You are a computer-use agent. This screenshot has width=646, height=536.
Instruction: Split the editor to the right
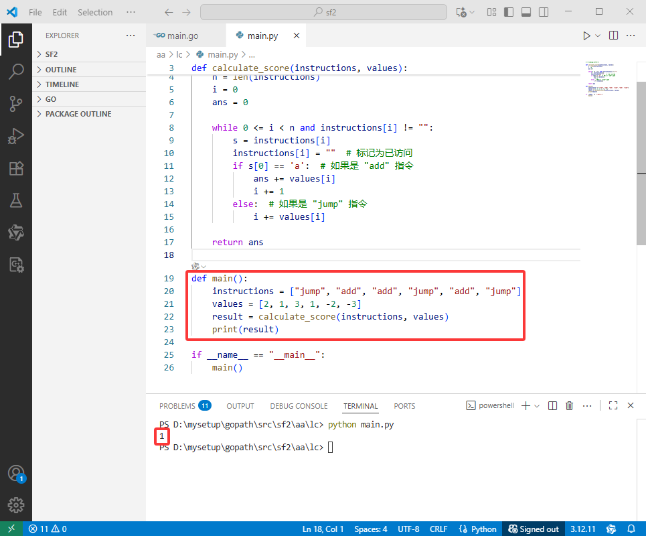click(613, 36)
